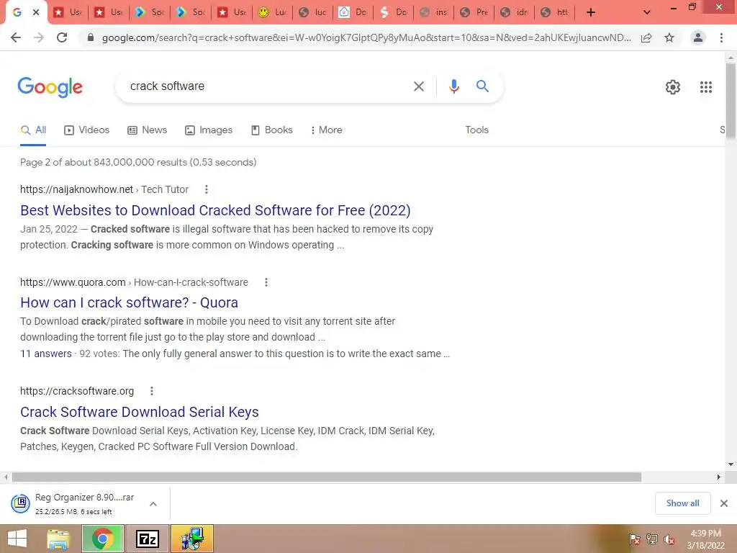Open File Explorer from taskbar

[58, 539]
